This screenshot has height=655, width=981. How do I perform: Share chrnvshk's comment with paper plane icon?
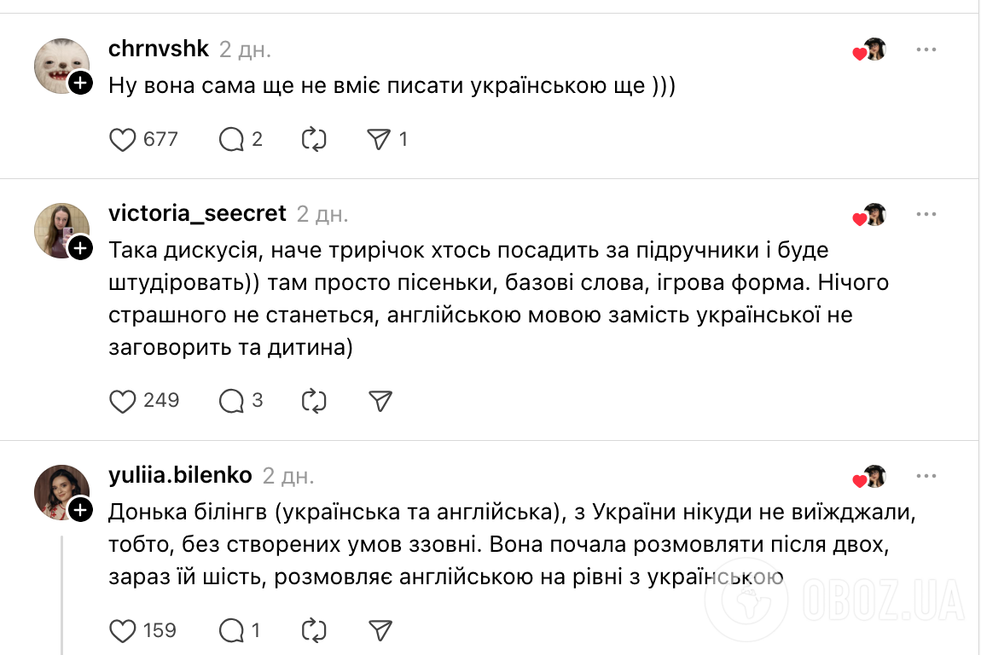(379, 139)
